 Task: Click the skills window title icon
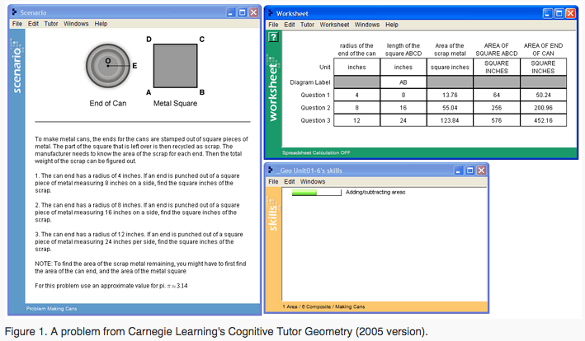[x=271, y=170]
